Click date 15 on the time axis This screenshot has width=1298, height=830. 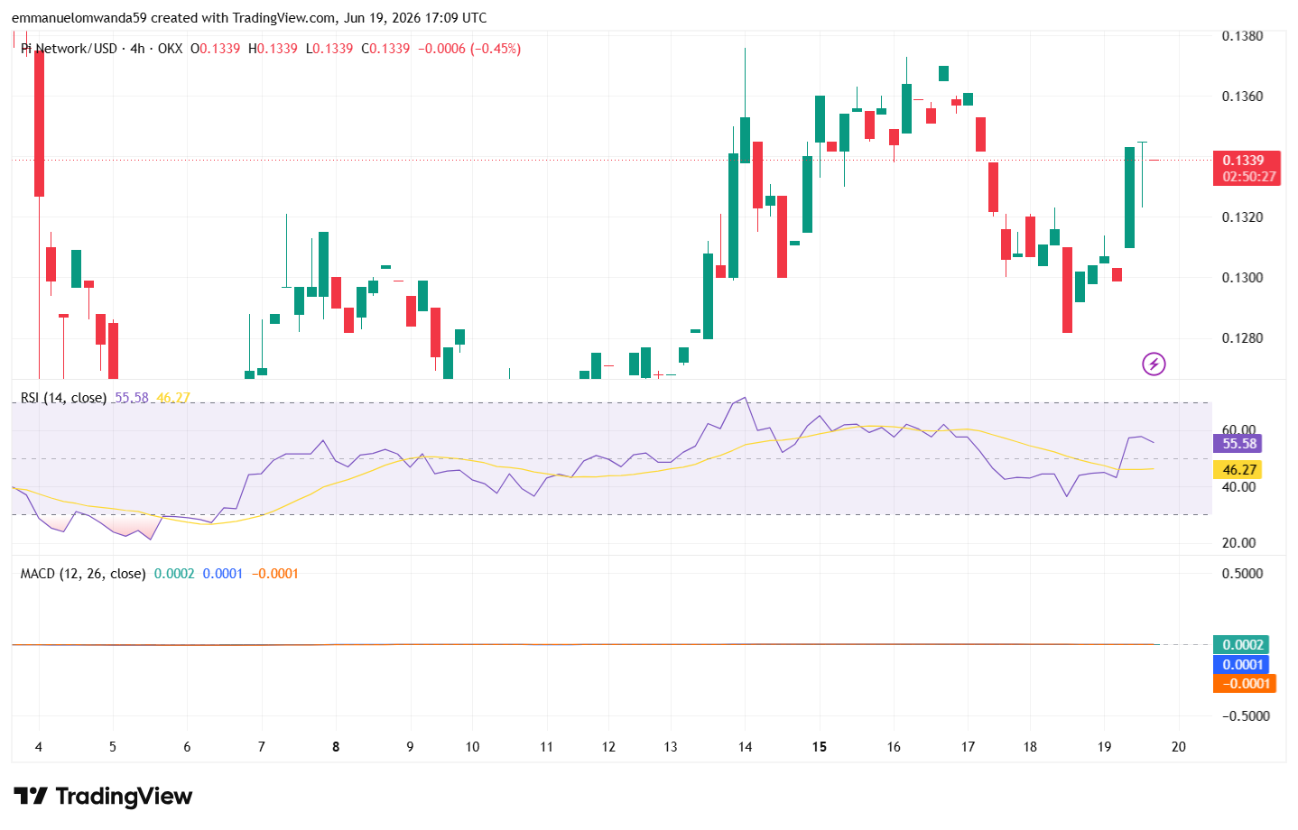point(819,747)
